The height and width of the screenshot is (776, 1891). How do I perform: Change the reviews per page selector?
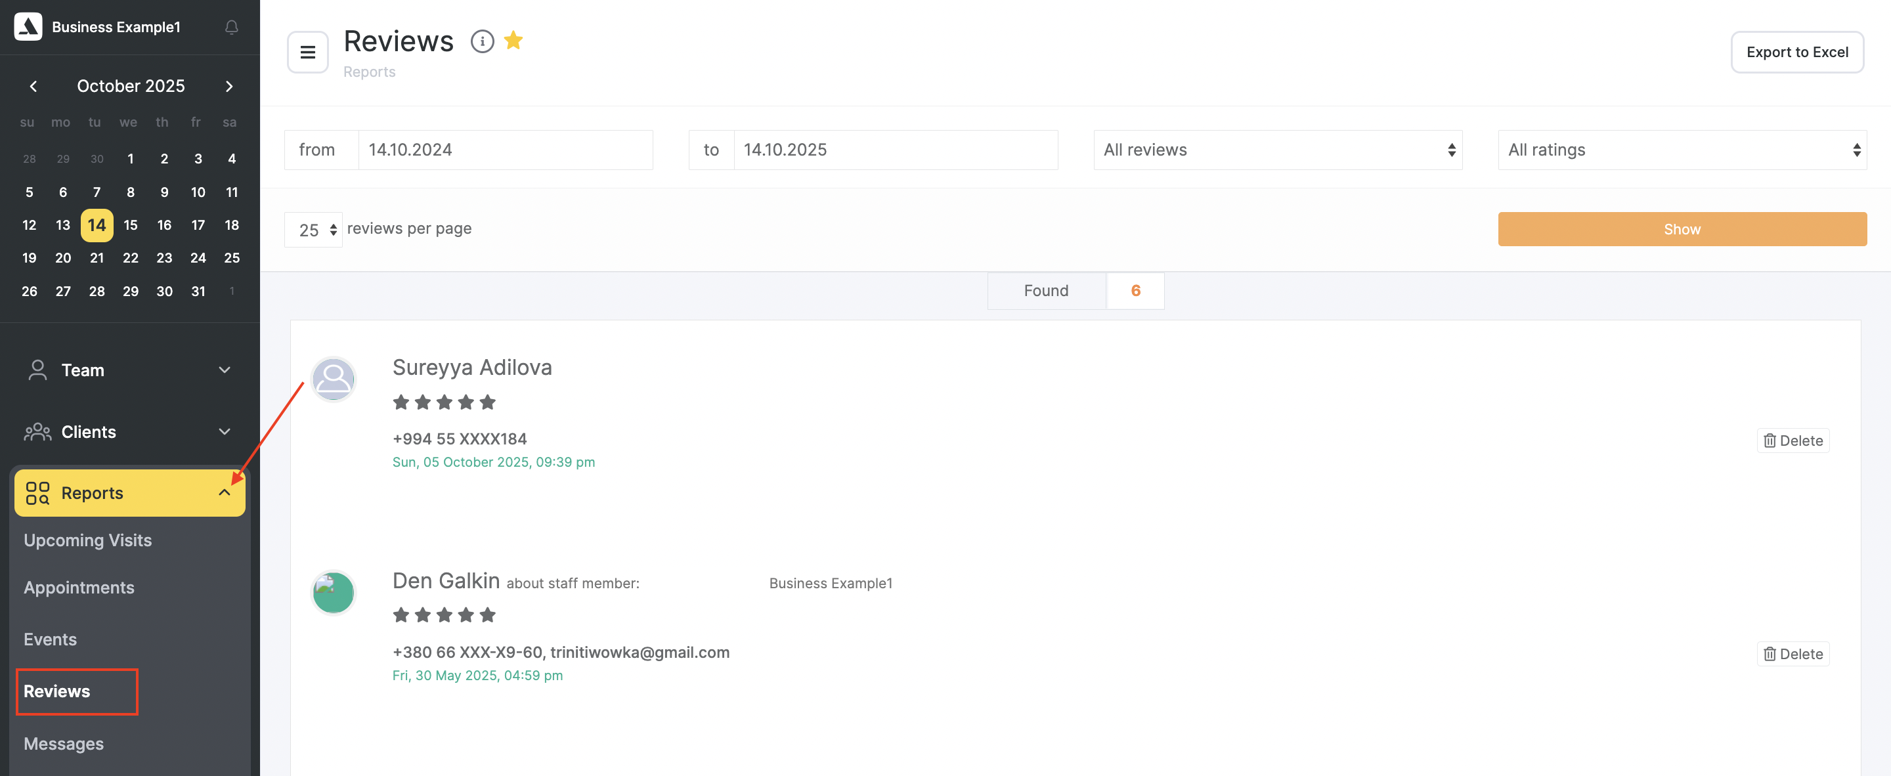[x=313, y=230]
